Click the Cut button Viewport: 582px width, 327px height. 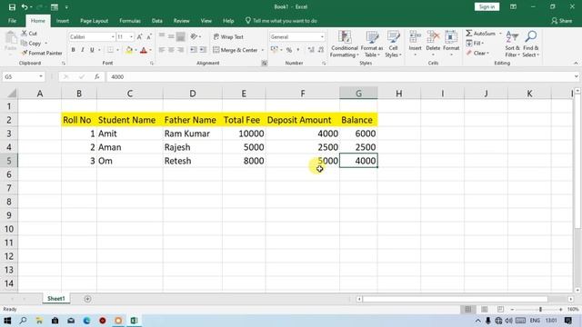(29, 34)
